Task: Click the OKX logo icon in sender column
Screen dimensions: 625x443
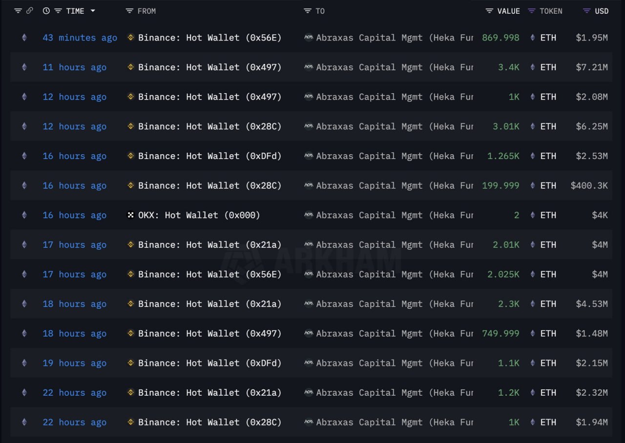Action: click(130, 215)
